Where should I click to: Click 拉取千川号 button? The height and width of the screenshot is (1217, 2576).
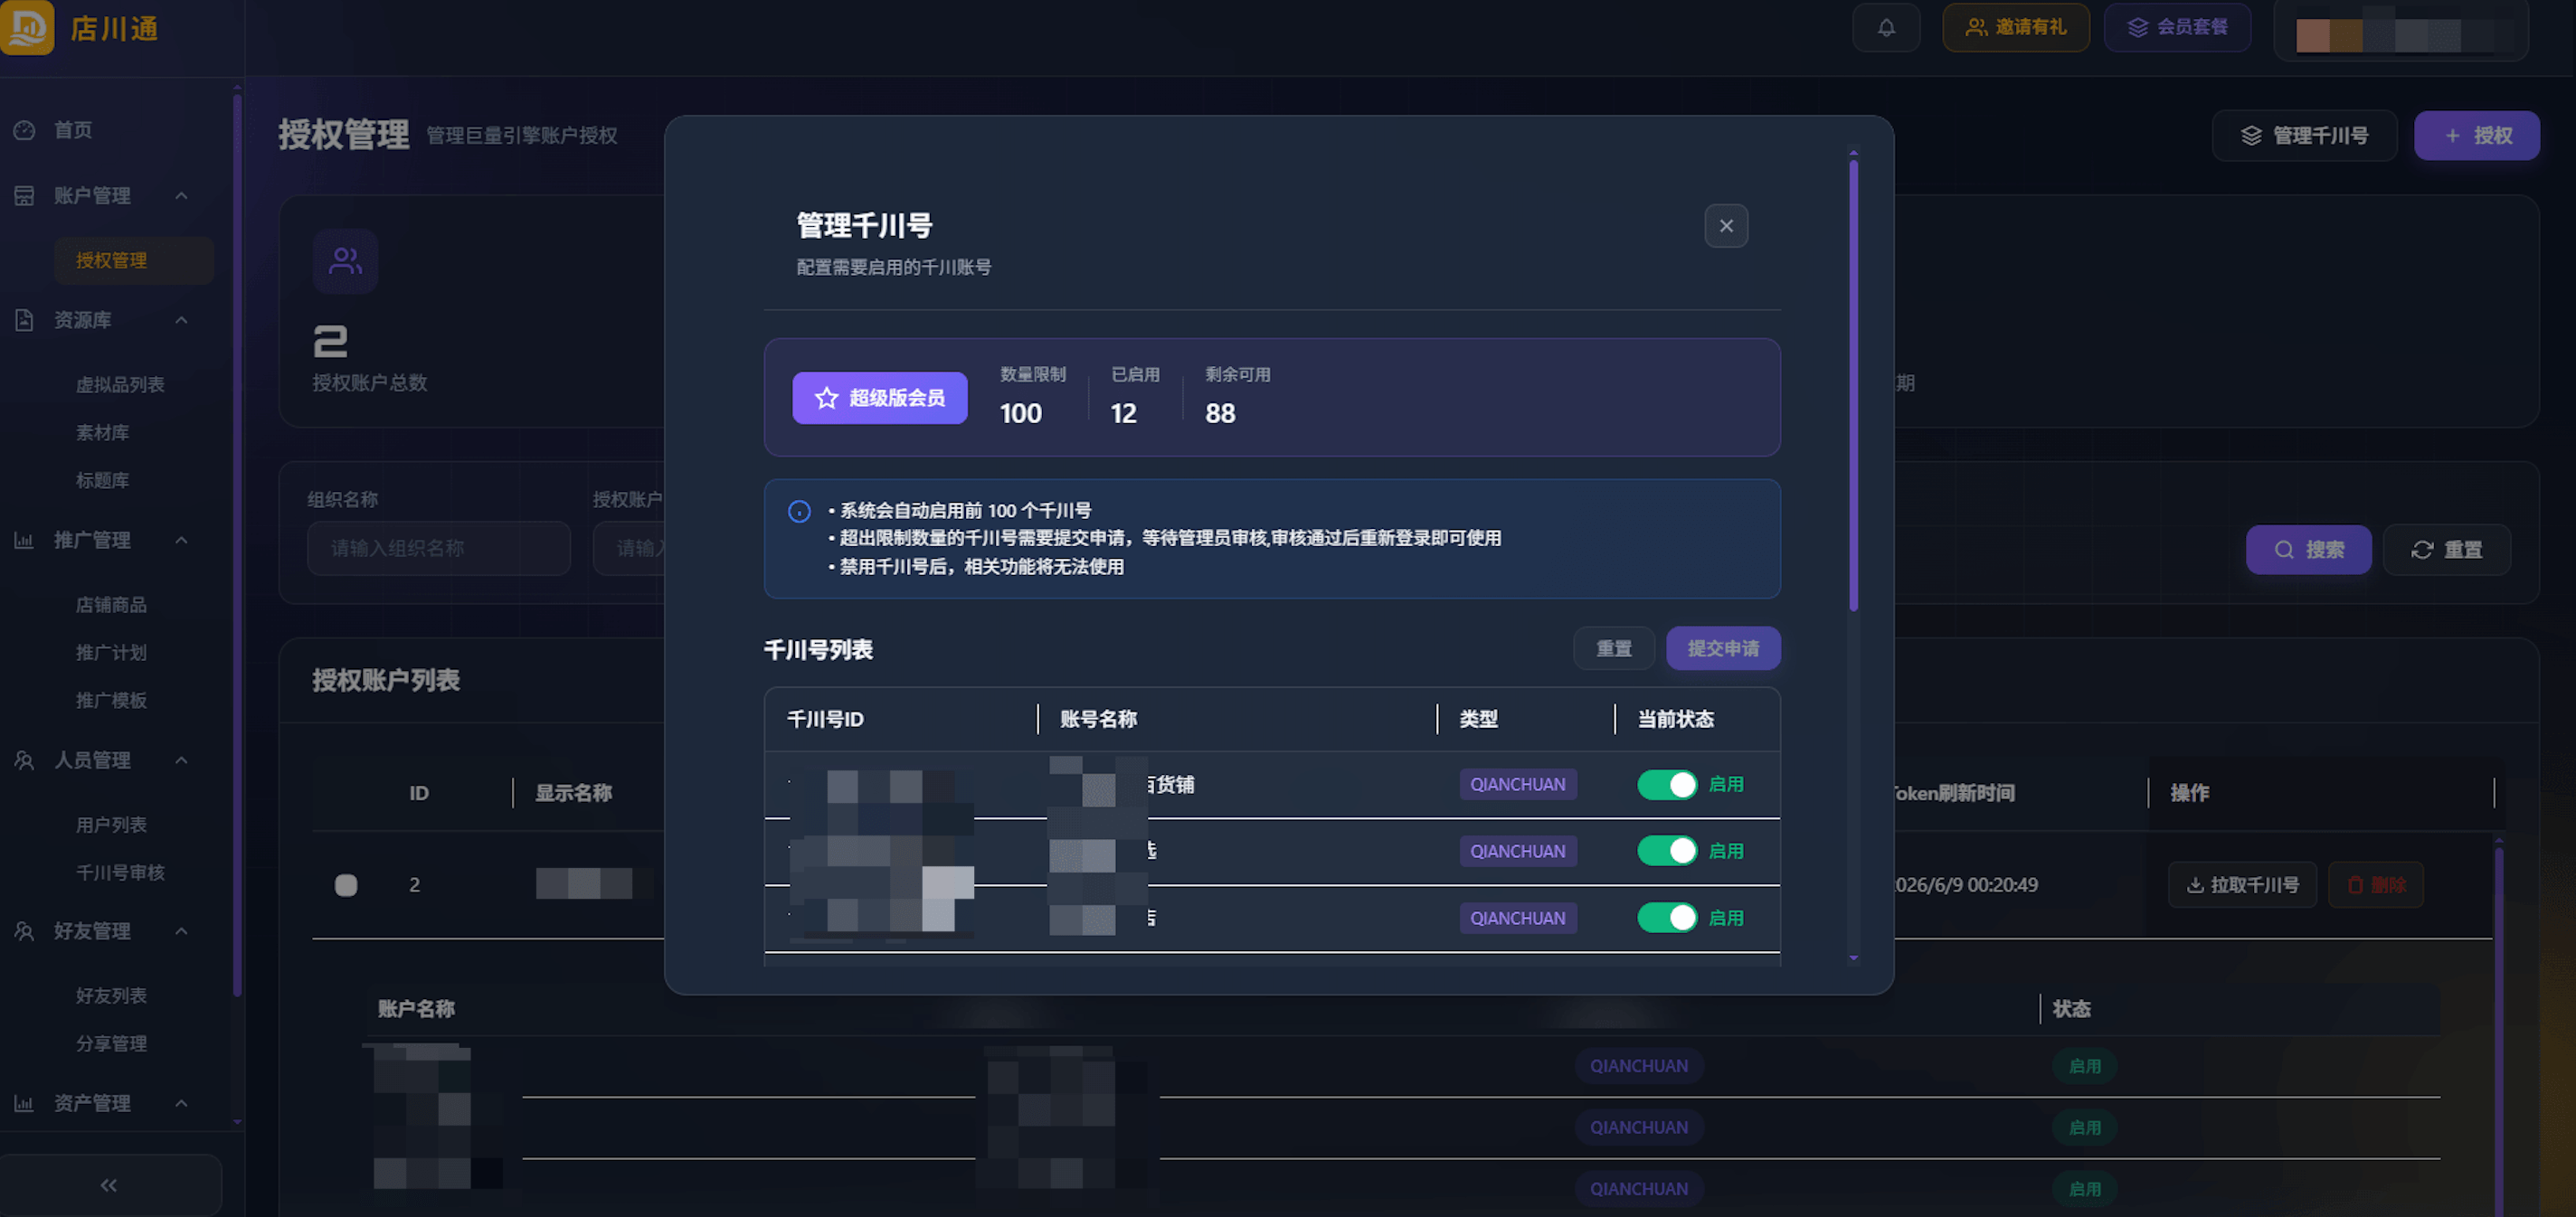2242,885
